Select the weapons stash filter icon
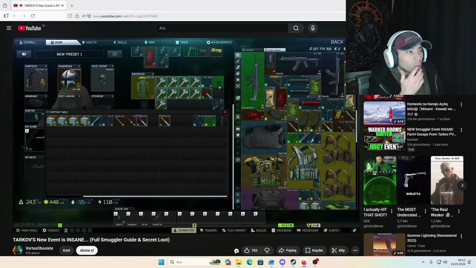 point(238,61)
